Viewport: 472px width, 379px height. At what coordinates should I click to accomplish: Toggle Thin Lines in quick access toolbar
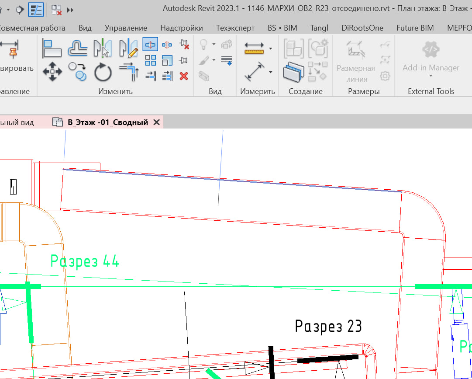point(36,10)
